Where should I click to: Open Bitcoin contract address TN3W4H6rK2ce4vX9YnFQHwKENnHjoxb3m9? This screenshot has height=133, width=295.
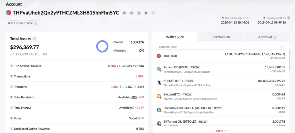coord(190,99)
